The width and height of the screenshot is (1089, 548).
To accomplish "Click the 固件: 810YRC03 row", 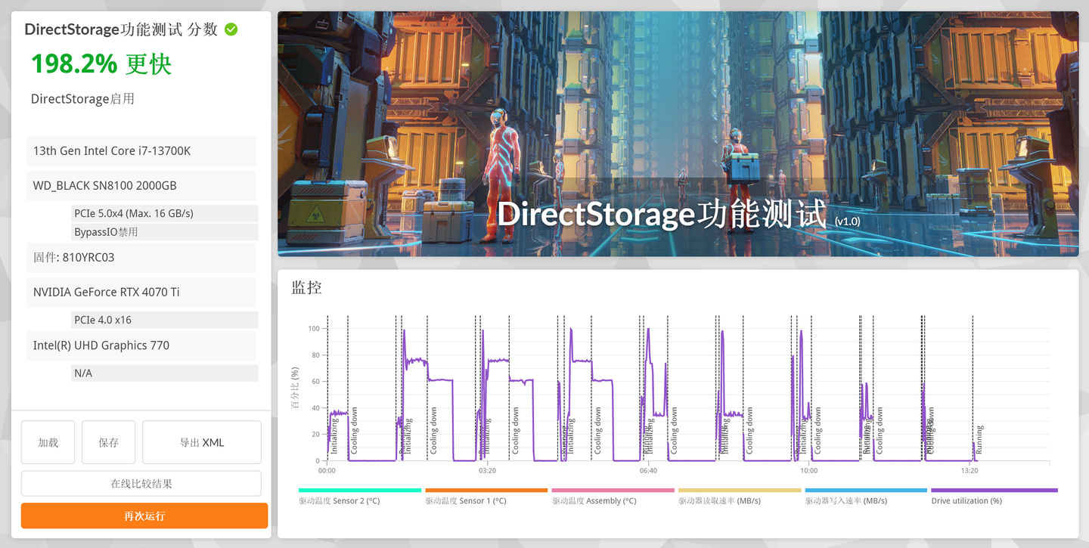I will tap(141, 258).
